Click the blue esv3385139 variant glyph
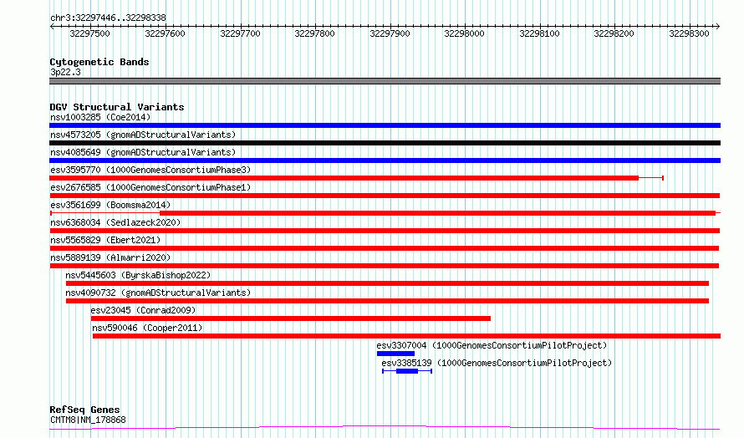Viewport: 744px width, 438px height. (407, 371)
